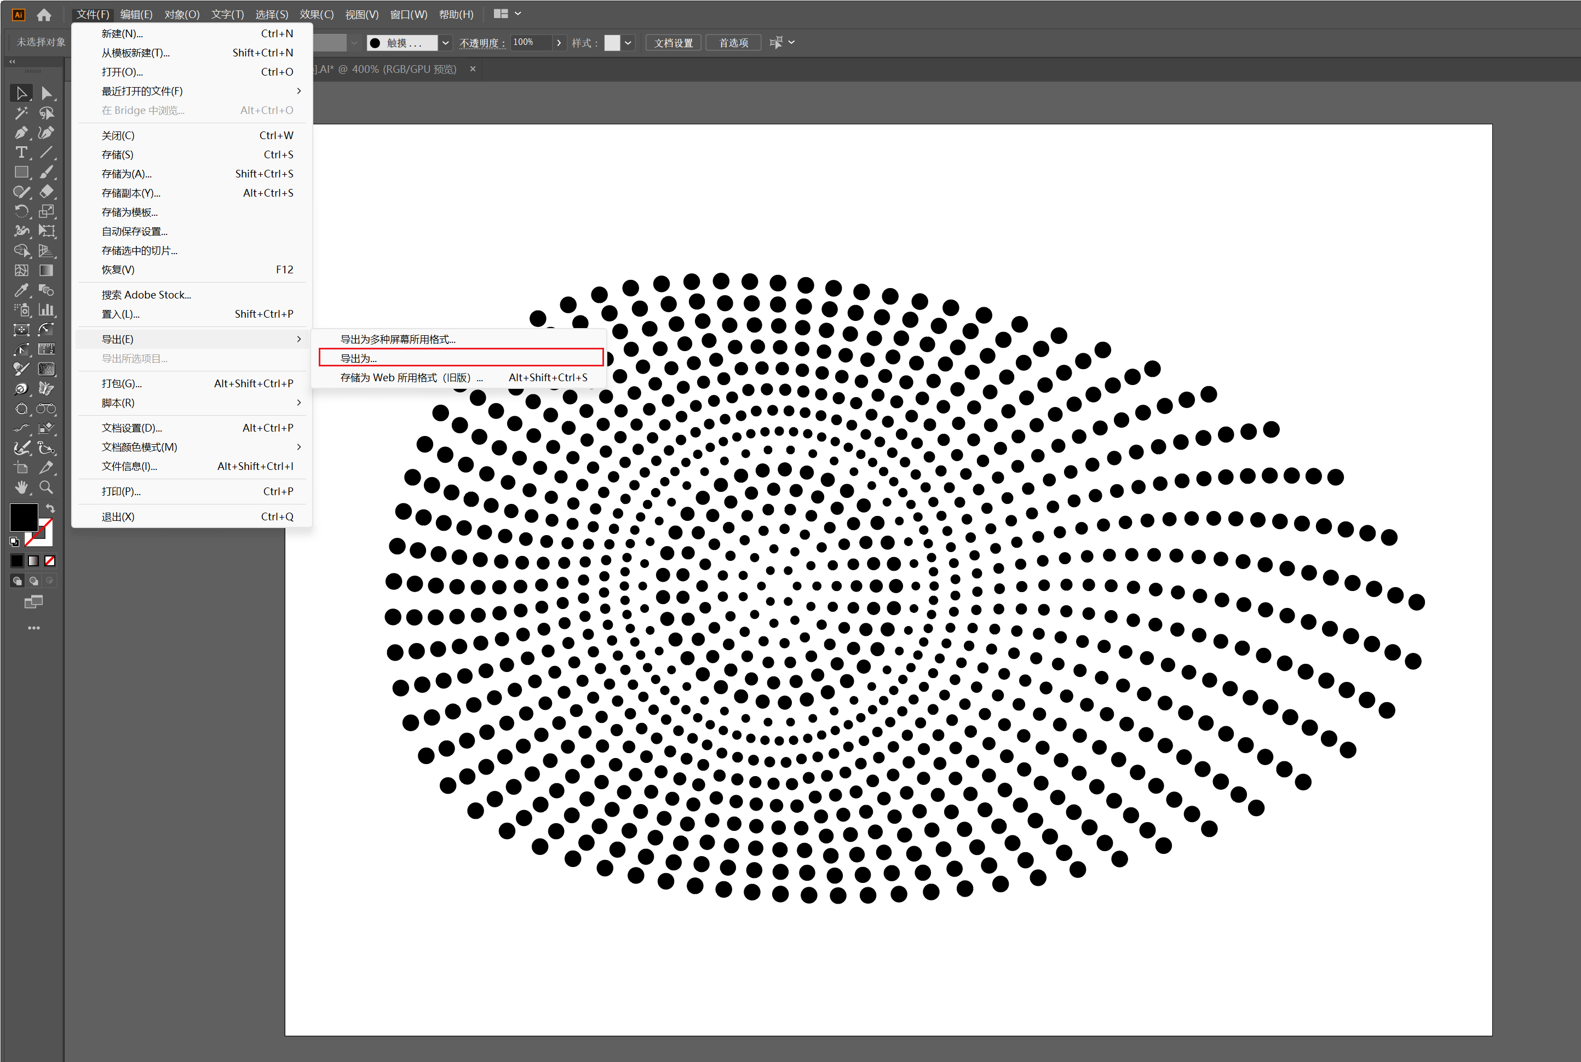Open the opacity slider arrow
The image size is (1581, 1062).
tap(559, 43)
